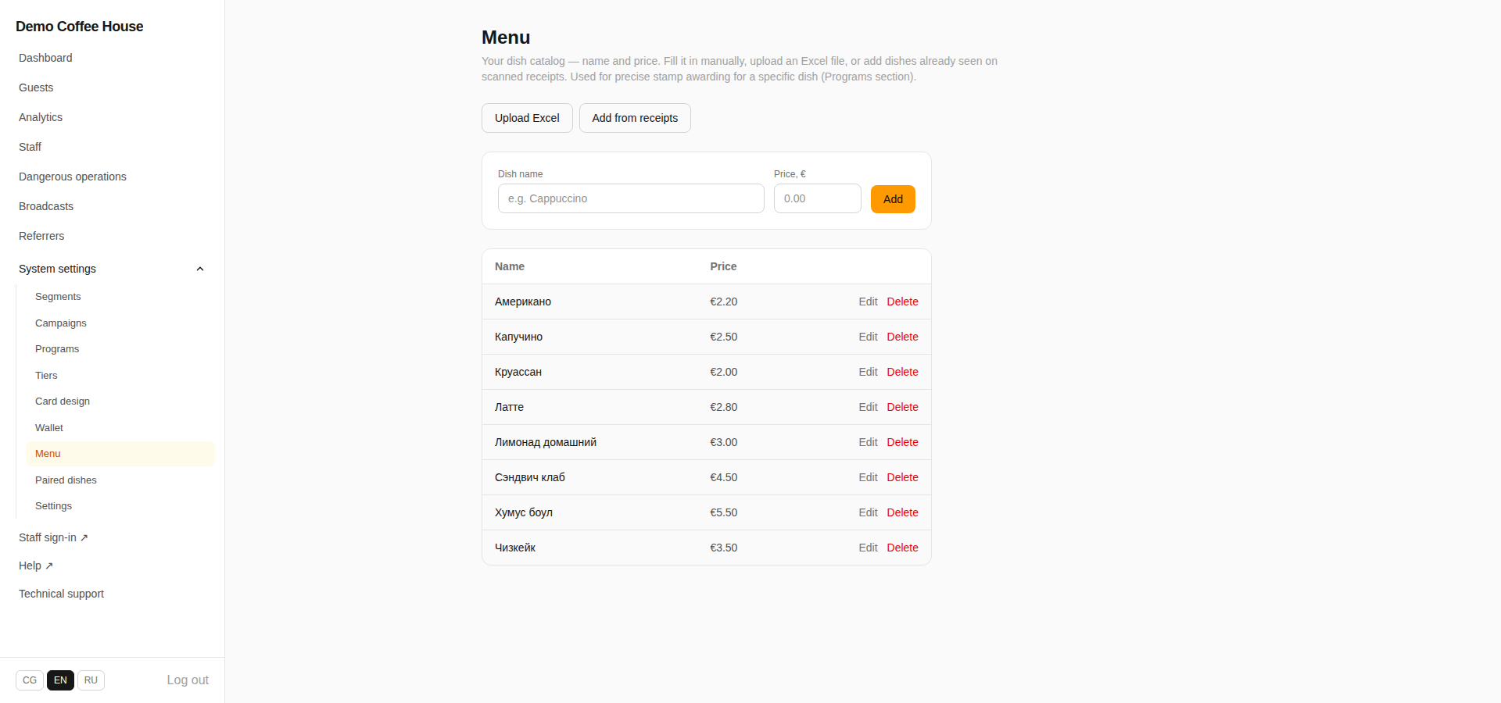Go to Programs settings
This screenshot has width=1501, height=703.
[x=57, y=349]
